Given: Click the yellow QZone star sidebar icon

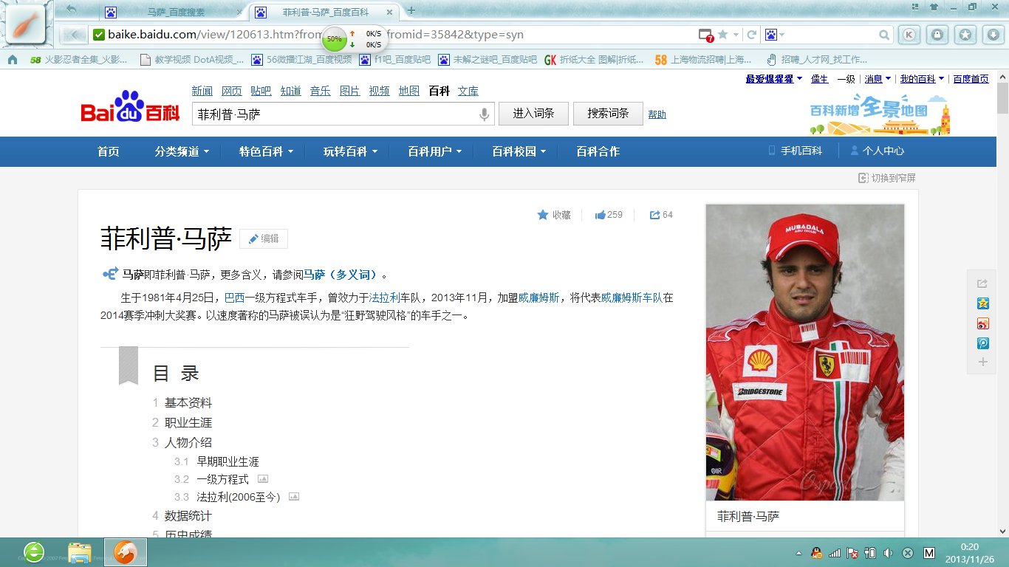Looking at the screenshot, I should click(982, 303).
